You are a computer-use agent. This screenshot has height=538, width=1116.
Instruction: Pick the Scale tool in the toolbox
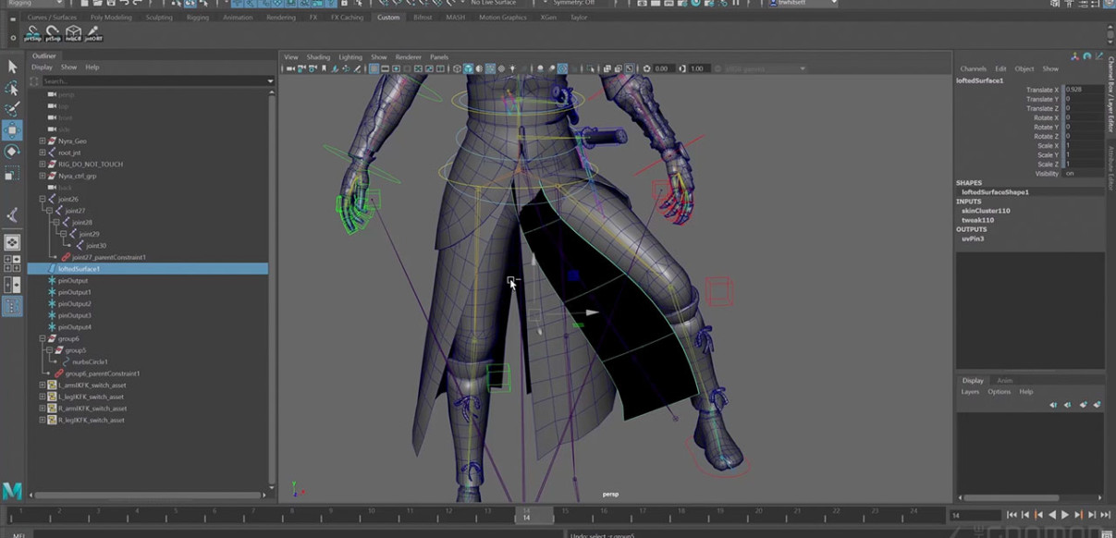pos(12,173)
